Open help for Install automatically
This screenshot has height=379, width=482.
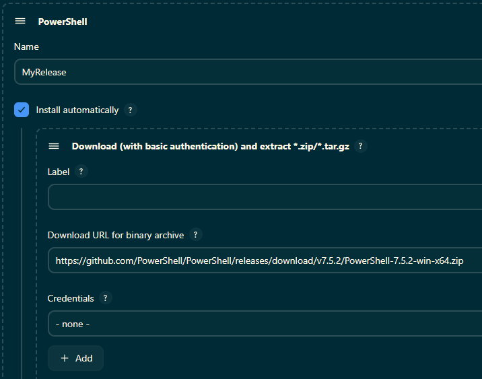[x=131, y=110]
